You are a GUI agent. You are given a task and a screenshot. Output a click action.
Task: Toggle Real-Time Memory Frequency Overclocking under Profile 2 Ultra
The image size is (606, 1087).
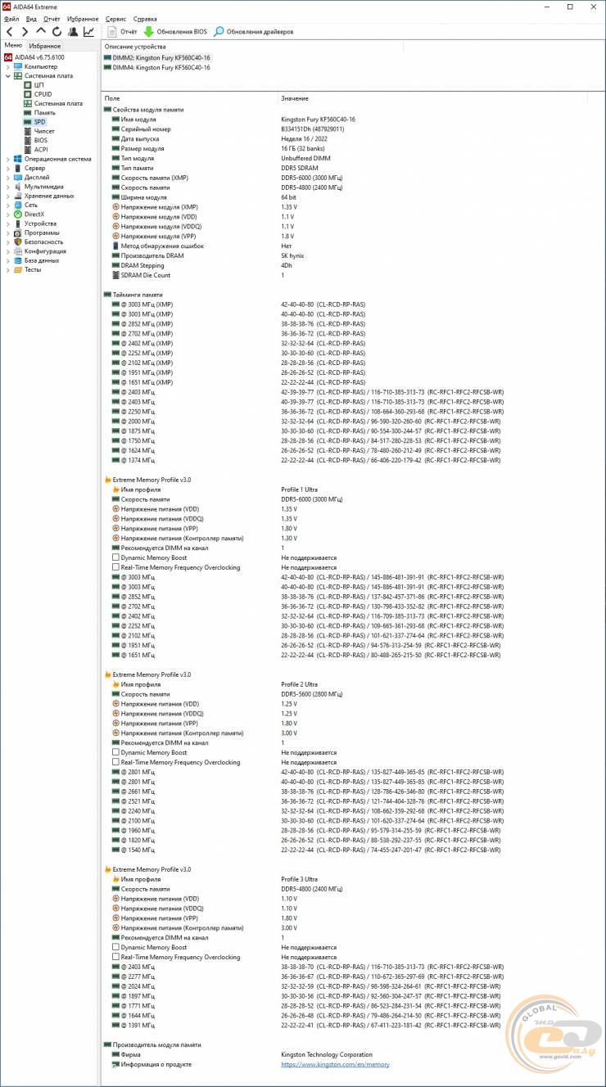point(115,762)
